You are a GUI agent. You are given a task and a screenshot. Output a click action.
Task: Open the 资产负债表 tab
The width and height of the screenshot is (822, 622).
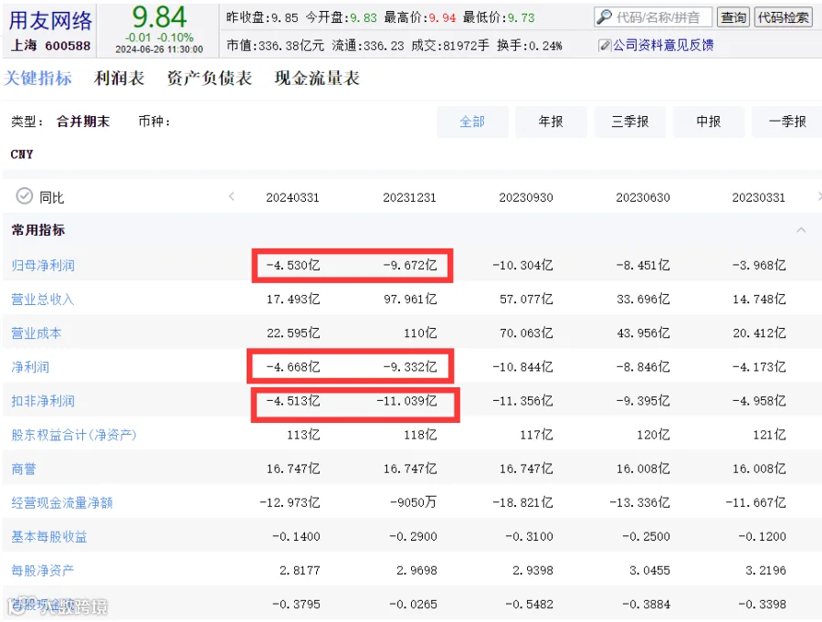coord(209,79)
